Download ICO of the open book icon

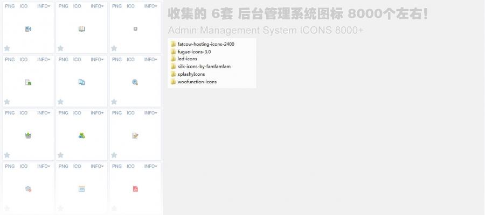click(x=77, y=6)
